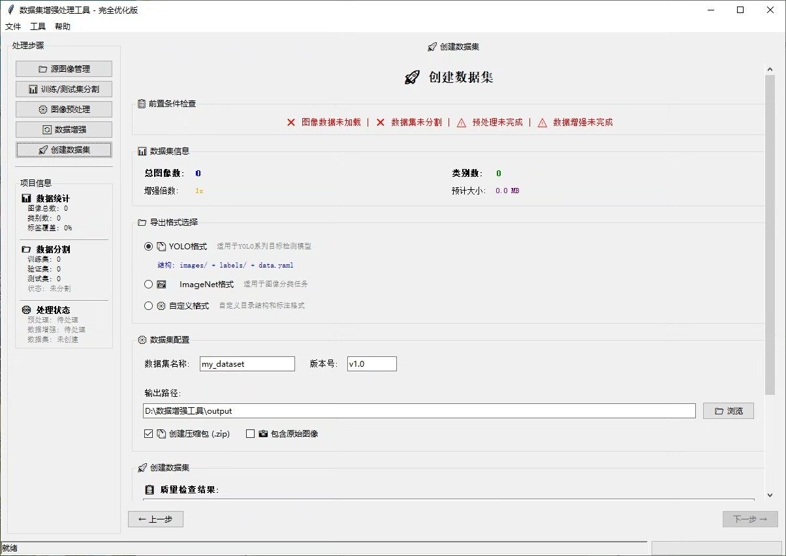Click the small rocket icon in top caption

click(x=432, y=47)
